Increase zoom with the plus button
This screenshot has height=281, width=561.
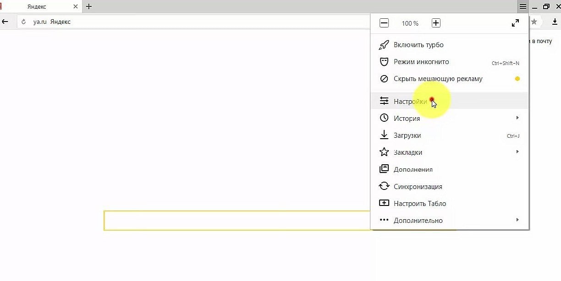pyautogui.click(x=436, y=23)
